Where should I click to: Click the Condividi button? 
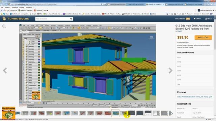(x=38, y=10)
